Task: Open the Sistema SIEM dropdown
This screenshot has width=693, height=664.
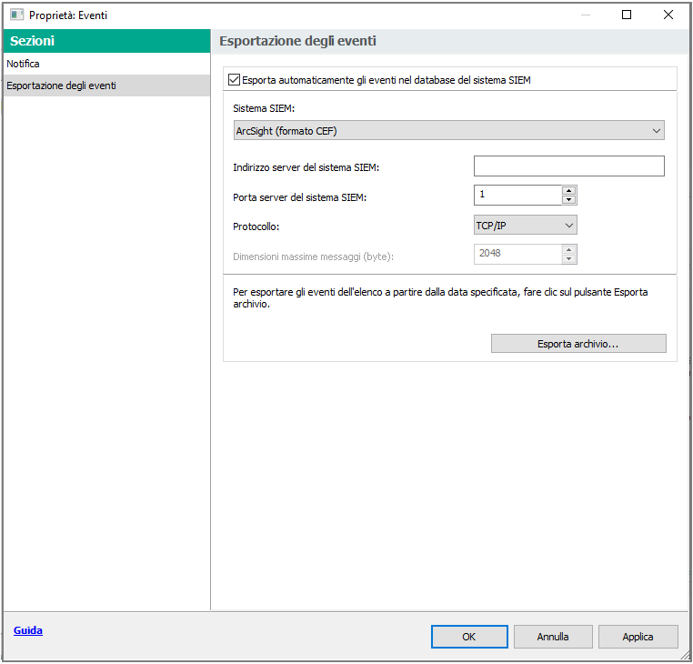Action: coord(448,131)
